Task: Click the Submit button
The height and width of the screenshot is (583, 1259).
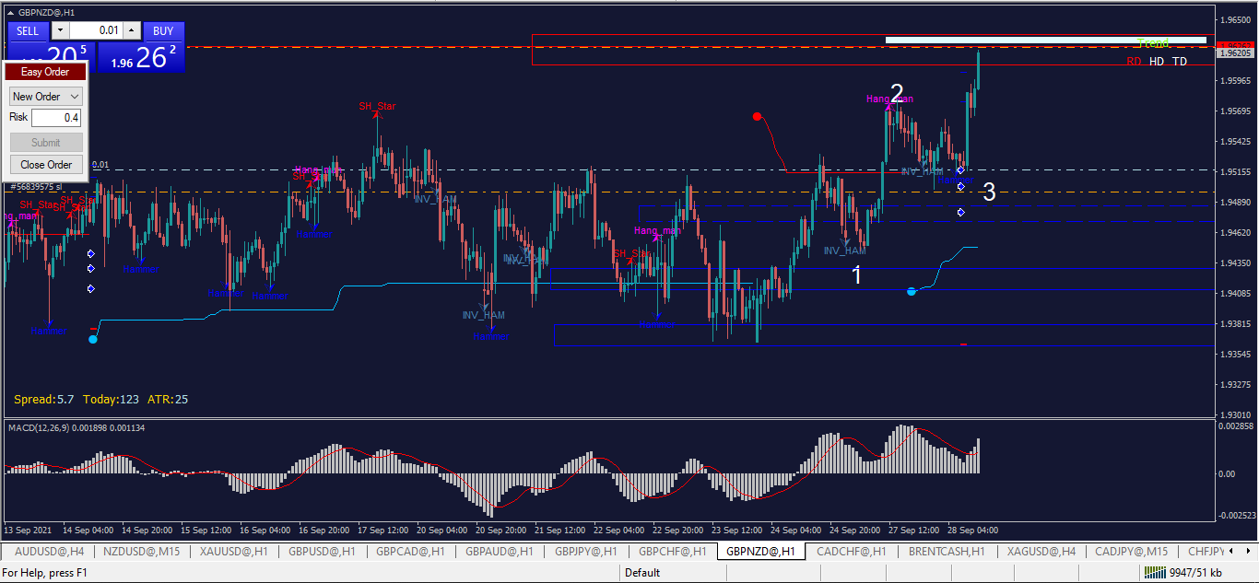Action: point(46,142)
